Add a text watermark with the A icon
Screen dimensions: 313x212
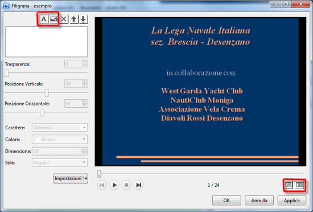[43, 19]
